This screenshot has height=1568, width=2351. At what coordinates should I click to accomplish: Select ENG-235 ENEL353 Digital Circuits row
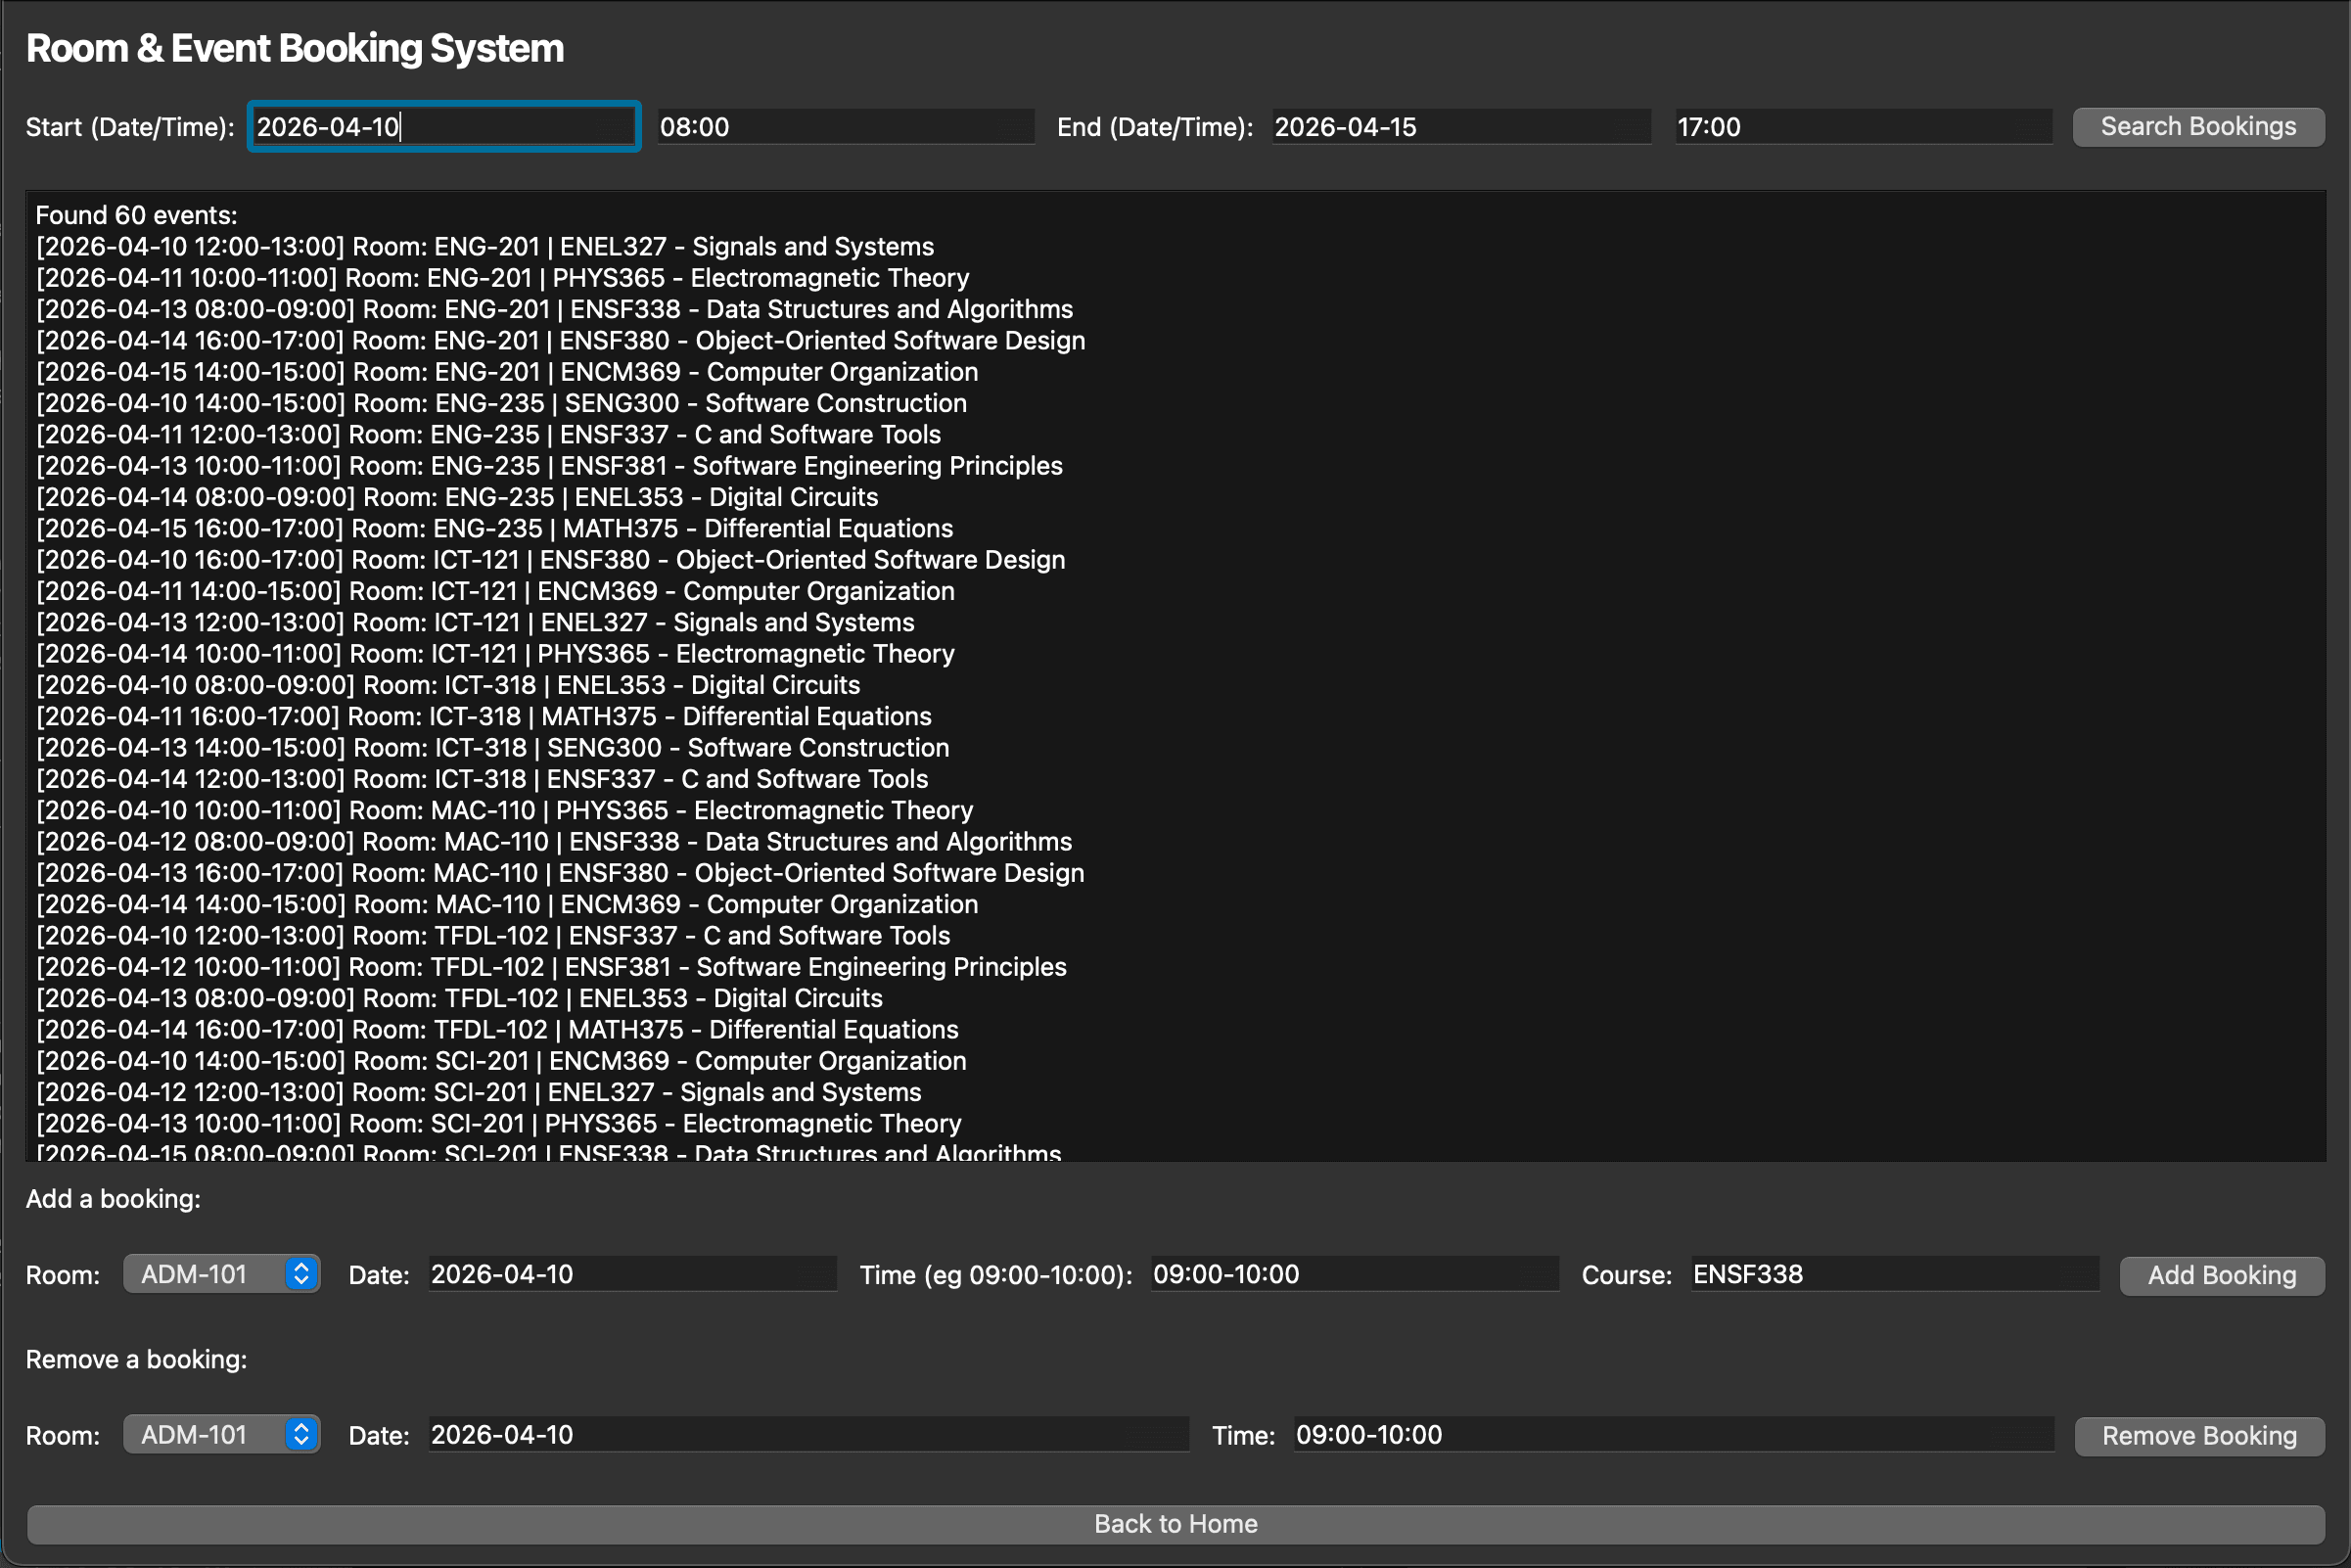tap(457, 497)
